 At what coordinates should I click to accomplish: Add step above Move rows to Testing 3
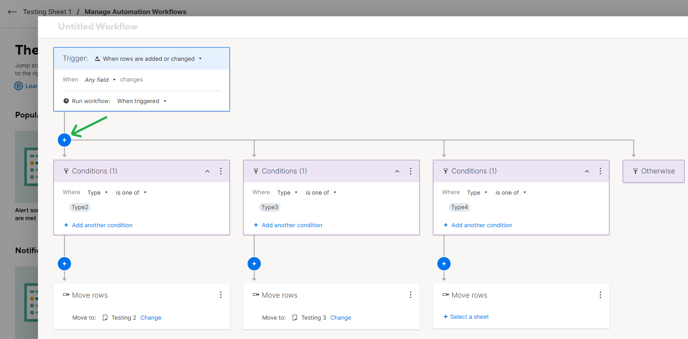pyautogui.click(x=254, y=264)
